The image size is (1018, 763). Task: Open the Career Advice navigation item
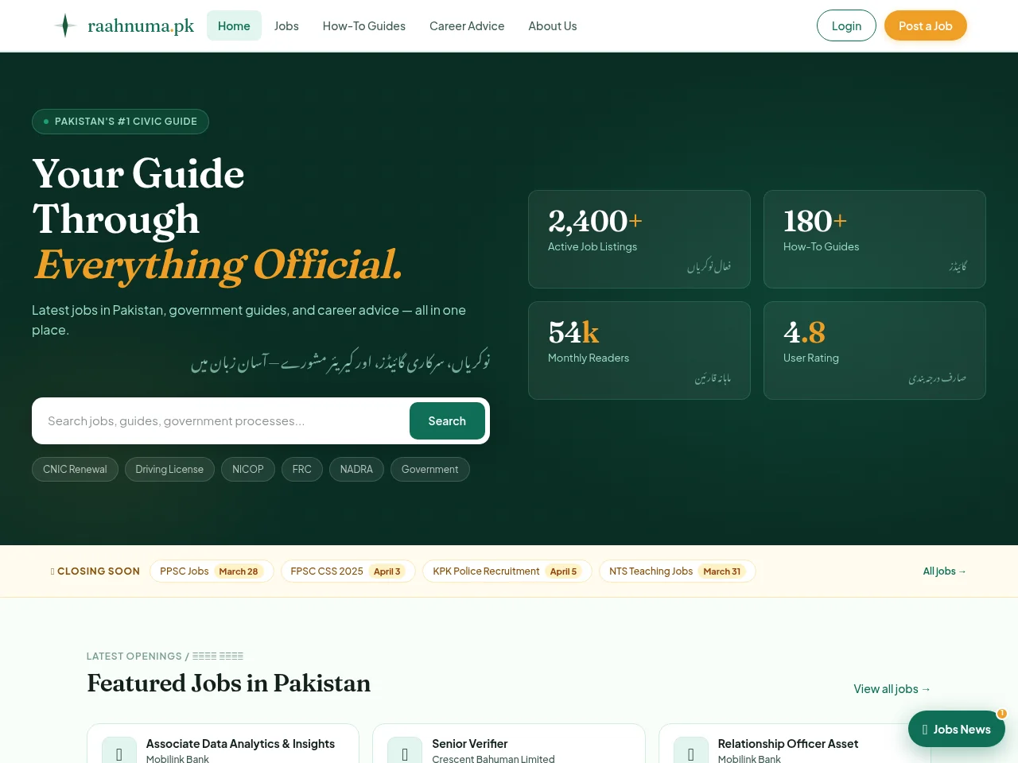(467, 25)
